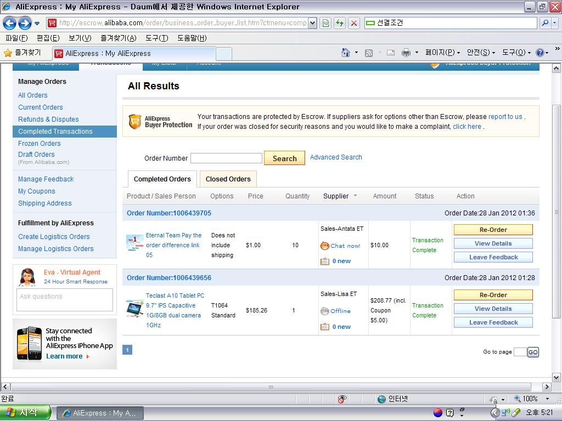Viewport: 562px width, 421px height.
Task: Open the 파일(F) menu
Action: click(16, 38)
